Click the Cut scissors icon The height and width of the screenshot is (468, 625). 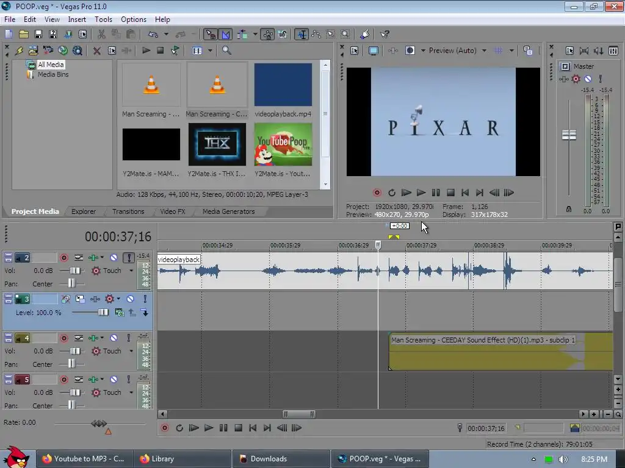pos(102,34)
